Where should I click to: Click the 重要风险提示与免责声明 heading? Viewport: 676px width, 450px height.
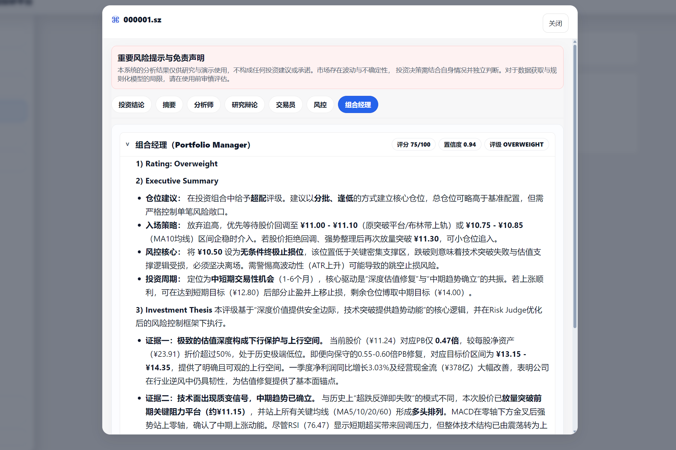(161, 58)
